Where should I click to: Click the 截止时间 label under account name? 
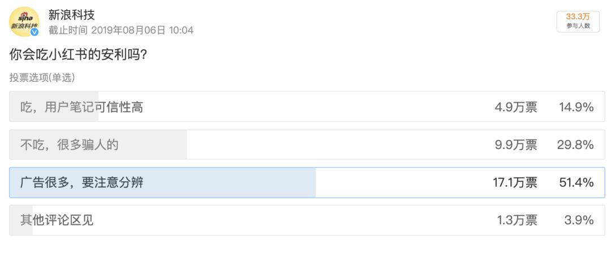point(67,30)
